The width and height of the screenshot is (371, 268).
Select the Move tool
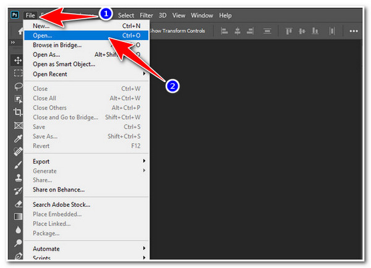(18, 61)
